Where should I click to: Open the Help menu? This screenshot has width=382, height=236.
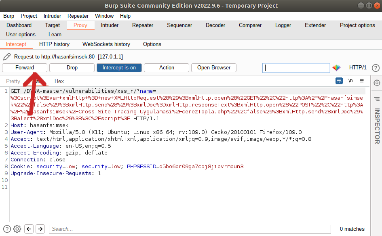pos(125,16)
